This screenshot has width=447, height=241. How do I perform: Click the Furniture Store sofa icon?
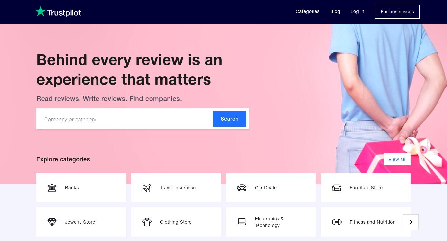pyautogui.click(x=337, y=188)
